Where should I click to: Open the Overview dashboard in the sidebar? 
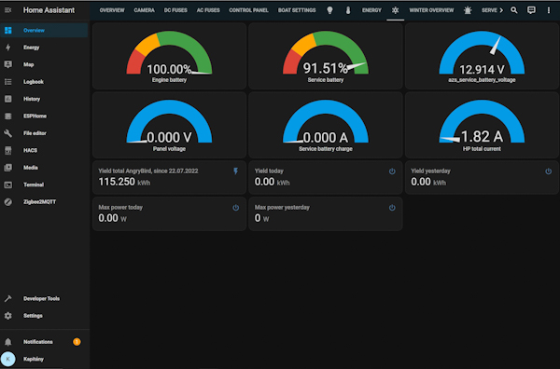coord(44,31)
